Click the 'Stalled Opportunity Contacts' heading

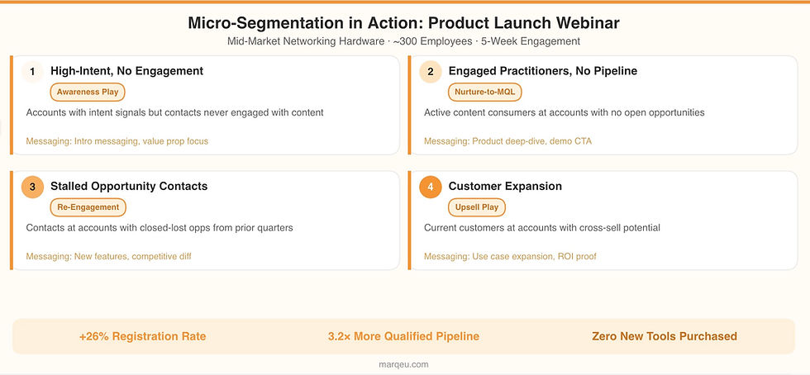129,186
